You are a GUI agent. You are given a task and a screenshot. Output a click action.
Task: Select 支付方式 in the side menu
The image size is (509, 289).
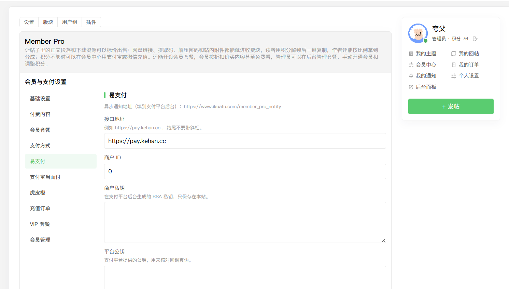[61, 146]
